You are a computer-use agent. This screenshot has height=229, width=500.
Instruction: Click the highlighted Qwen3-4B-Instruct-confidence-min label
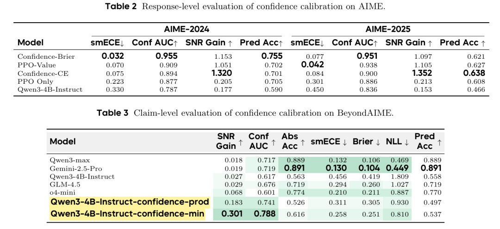(127, 214)
